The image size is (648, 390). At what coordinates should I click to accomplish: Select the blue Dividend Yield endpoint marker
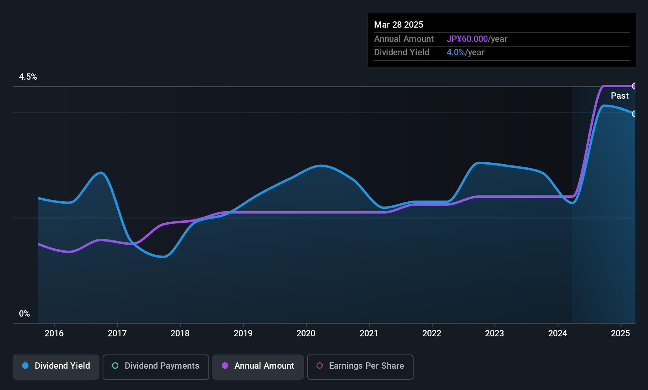pos(635,114)
